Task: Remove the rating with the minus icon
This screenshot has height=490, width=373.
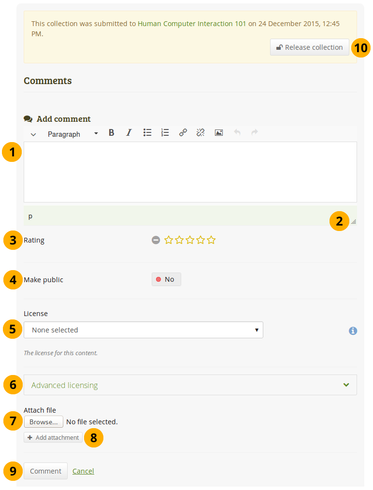Action: tap(156, 240)
